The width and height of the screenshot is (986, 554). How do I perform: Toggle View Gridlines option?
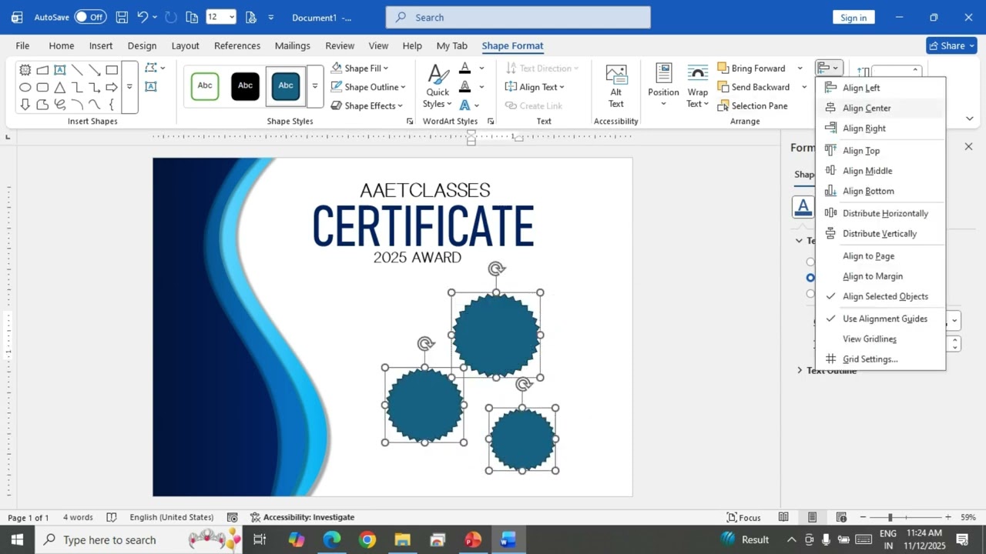click(880, 339)
